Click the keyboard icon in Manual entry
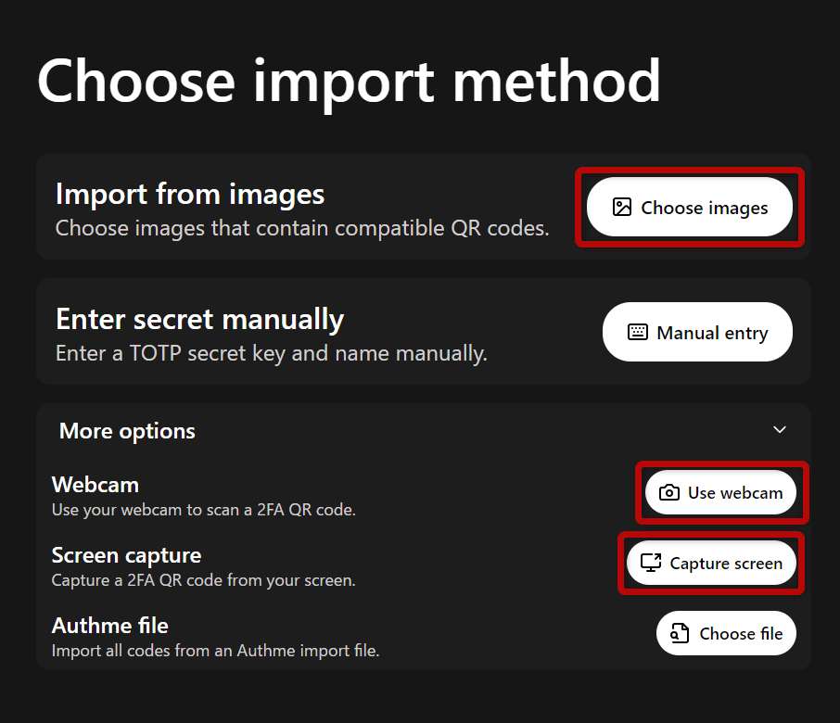The width and height of the screenshot is (840, 723). pyautogui.click(x=638, y=332)
